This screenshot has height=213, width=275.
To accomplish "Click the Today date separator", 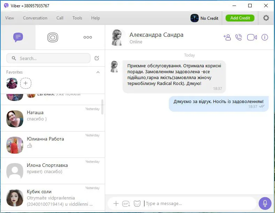I will [189, 55].
